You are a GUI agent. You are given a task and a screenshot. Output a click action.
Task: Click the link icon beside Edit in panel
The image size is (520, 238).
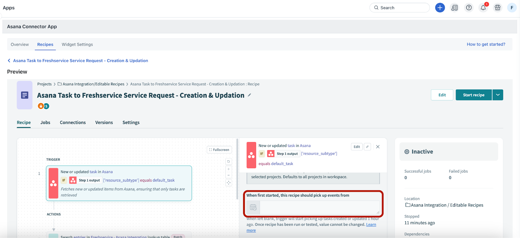pos(367,147)
